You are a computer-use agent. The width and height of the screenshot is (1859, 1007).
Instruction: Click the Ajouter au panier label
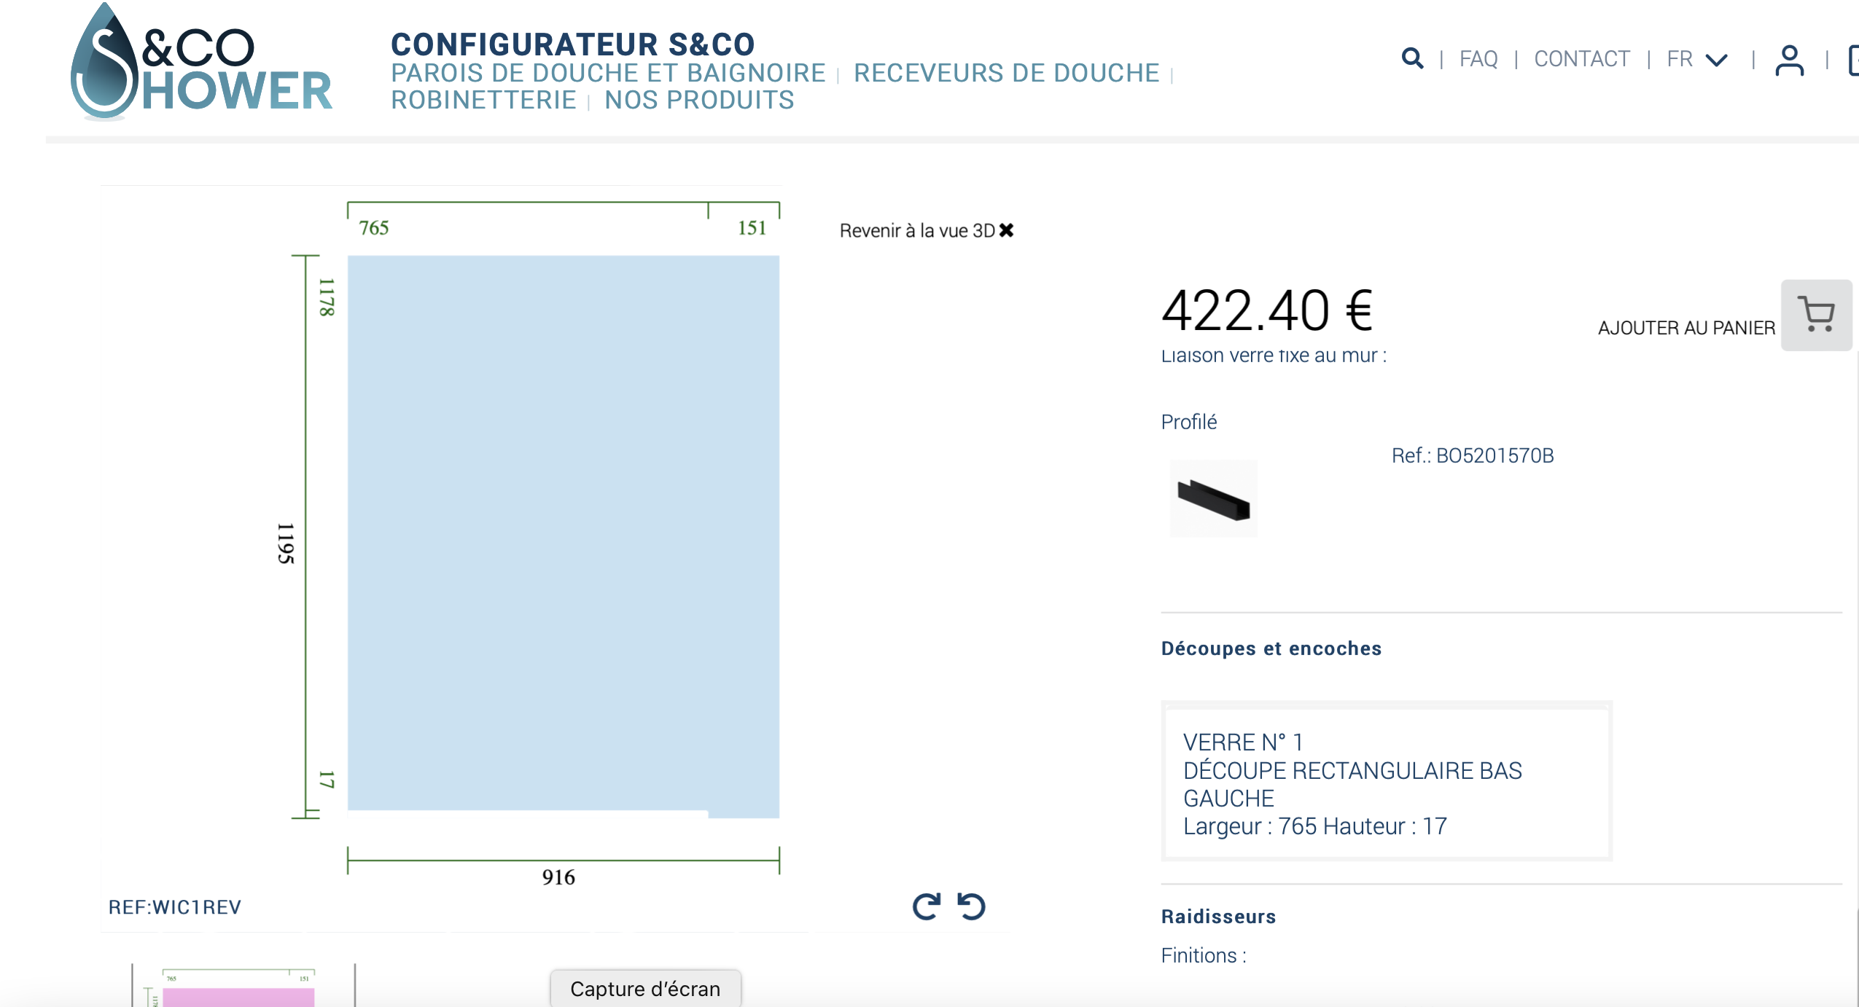tap(1685, 328)
